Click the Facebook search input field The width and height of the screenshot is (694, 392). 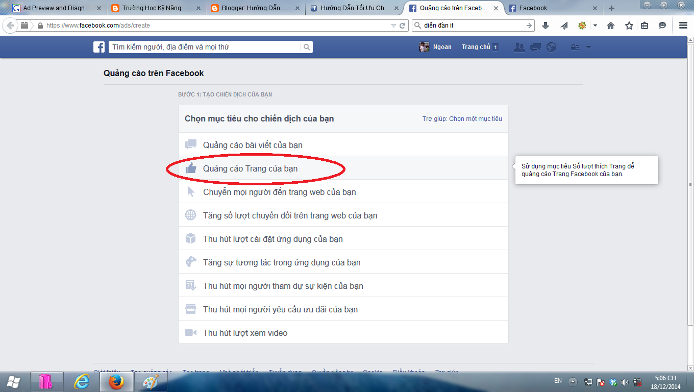coord(204,47)
